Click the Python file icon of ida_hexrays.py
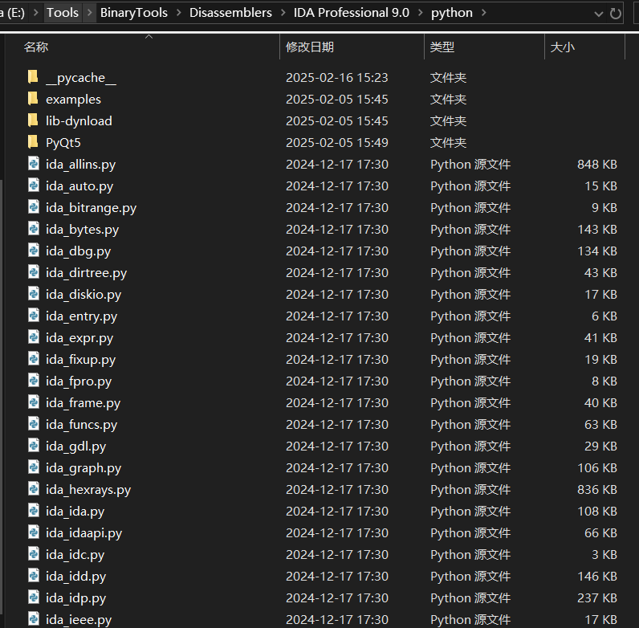 click(x=34, y=488)
